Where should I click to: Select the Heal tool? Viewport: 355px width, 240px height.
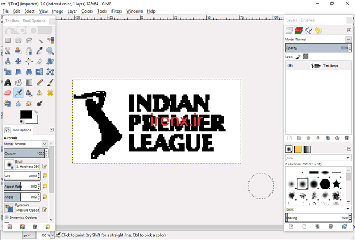50,93
